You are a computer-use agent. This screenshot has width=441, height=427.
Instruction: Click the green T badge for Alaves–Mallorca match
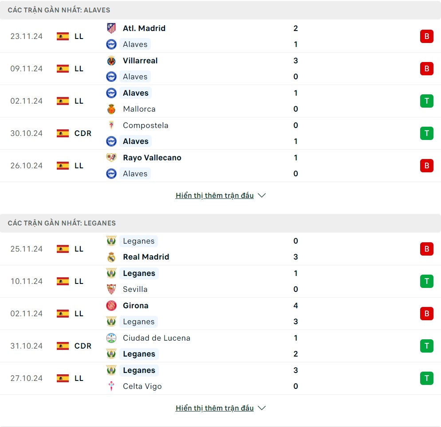[x=426, y=101]
